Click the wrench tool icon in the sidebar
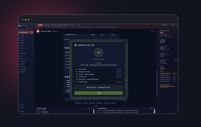This screenshot has height=127, width=201. [x=19, y=56]
